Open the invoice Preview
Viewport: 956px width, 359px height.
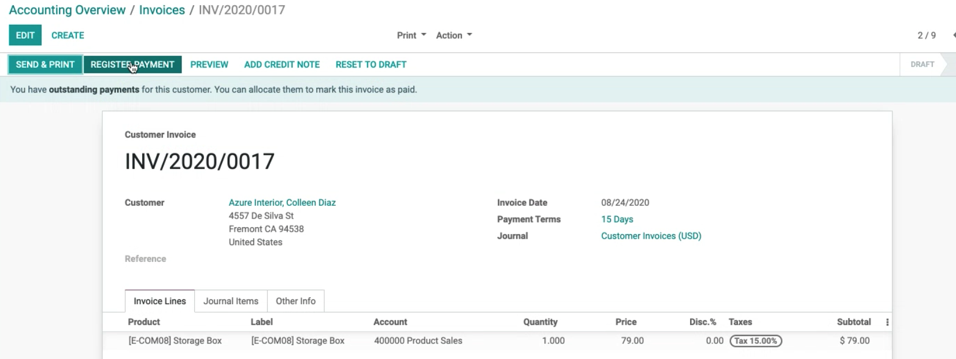[209, 65]
